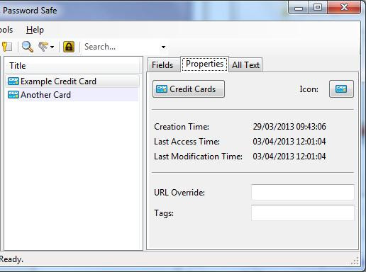Click the URL Override text field
Screen dimensions: 366x272
click(303, 192)
